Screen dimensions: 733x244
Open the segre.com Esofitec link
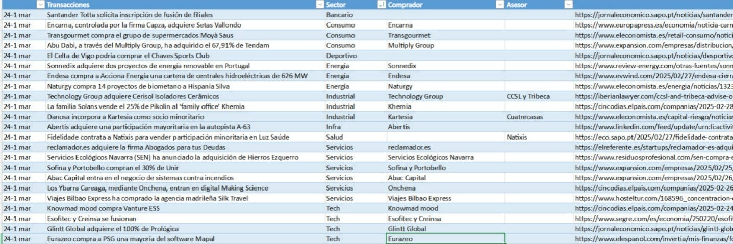point(653,219)
